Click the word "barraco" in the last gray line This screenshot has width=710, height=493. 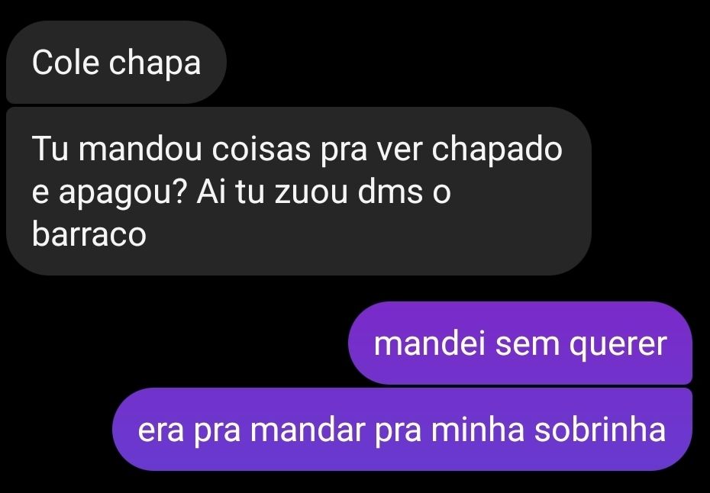(89, 234)
